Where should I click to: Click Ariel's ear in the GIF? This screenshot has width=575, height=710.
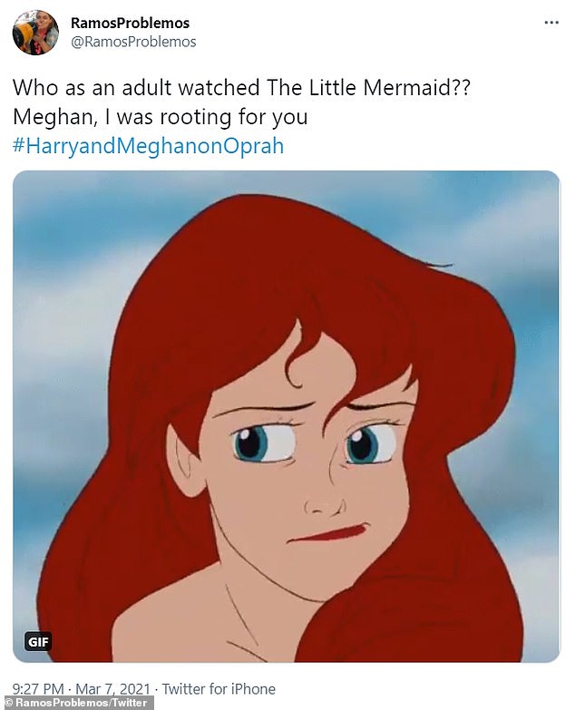pos(186,461)
